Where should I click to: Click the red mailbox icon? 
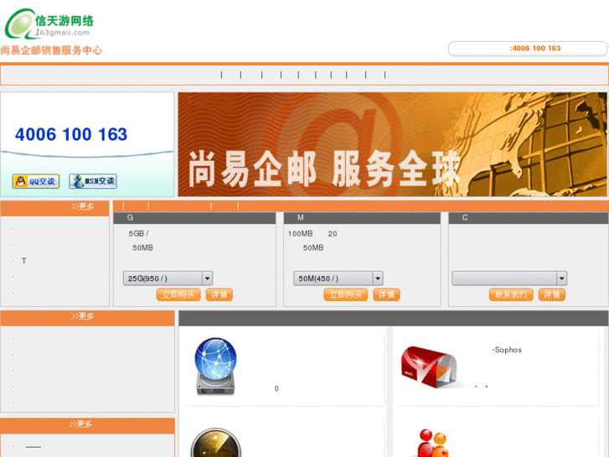[x=430, y=367]
